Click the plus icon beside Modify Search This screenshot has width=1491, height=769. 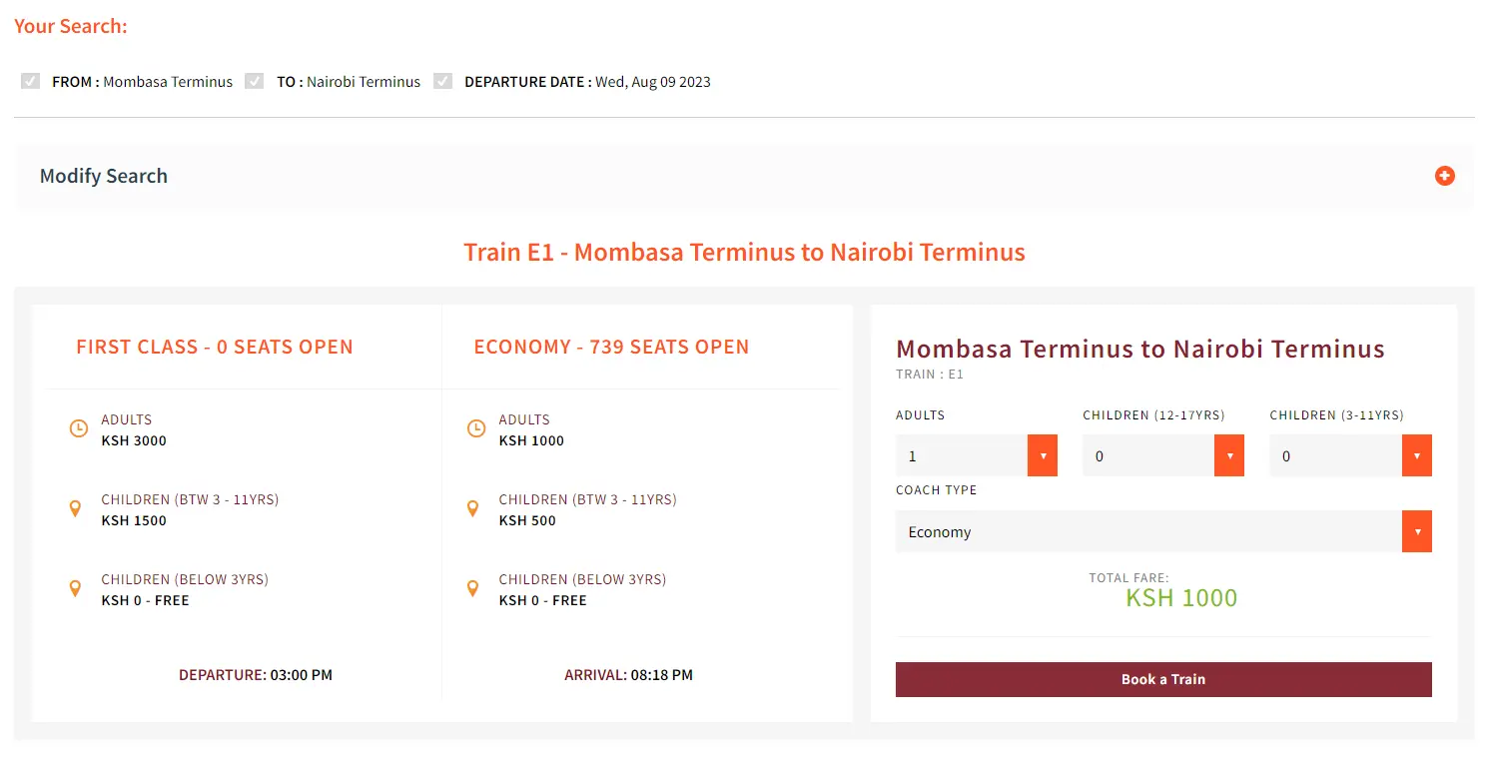click(x=1444, y=176)
